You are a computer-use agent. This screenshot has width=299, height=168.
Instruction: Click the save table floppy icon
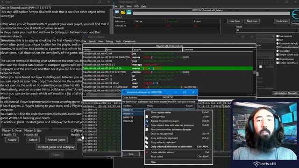[129, 13]
